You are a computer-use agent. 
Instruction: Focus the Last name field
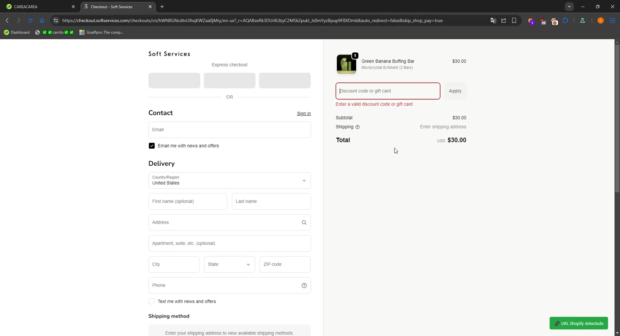[x=271, y=201]
